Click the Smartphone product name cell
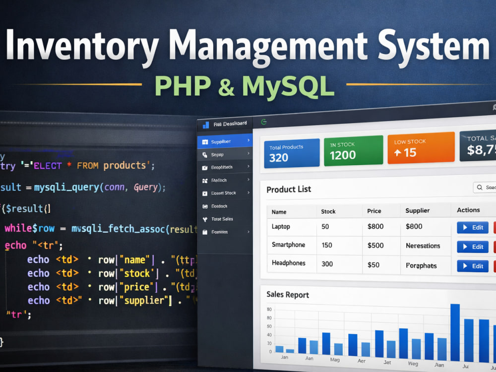This screenshot has height=372, width=496. [289, 245]
